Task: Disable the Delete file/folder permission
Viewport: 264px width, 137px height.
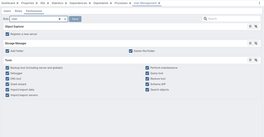Action: click(131, 51)
